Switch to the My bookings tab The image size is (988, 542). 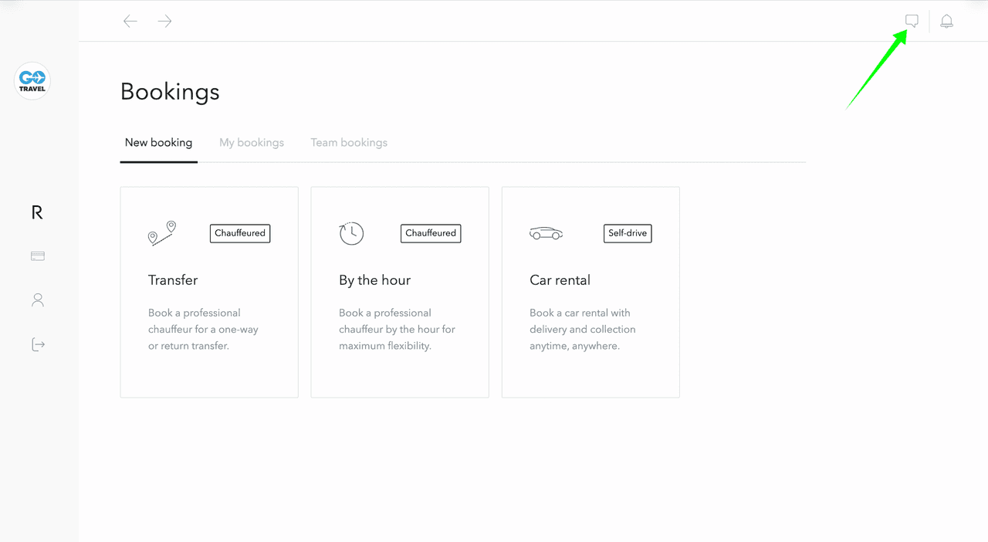click(252, 143)
